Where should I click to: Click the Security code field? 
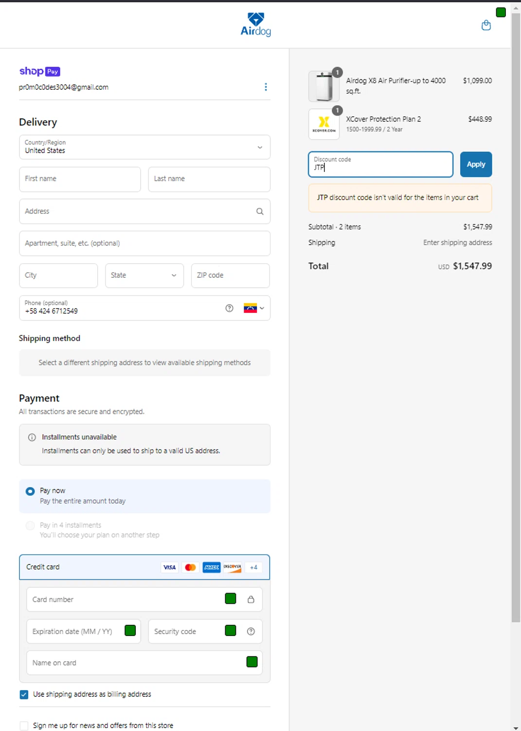click(205, 632)
